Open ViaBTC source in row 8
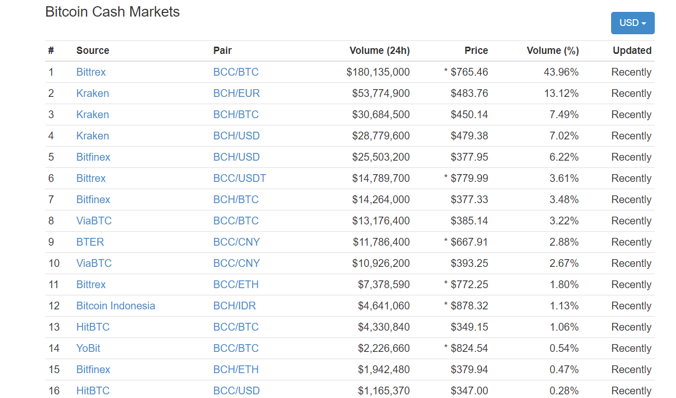This screenshot has height=398, width=676. pyautogui.click(x=94, y=221)
